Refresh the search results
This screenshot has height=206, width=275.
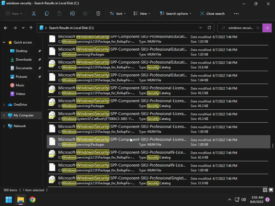click(209, 28)
